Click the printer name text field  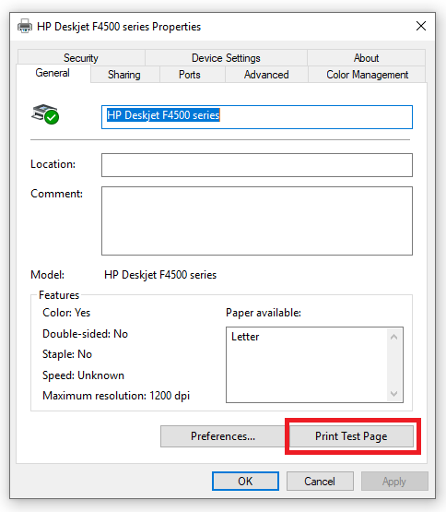coord(257,117)
